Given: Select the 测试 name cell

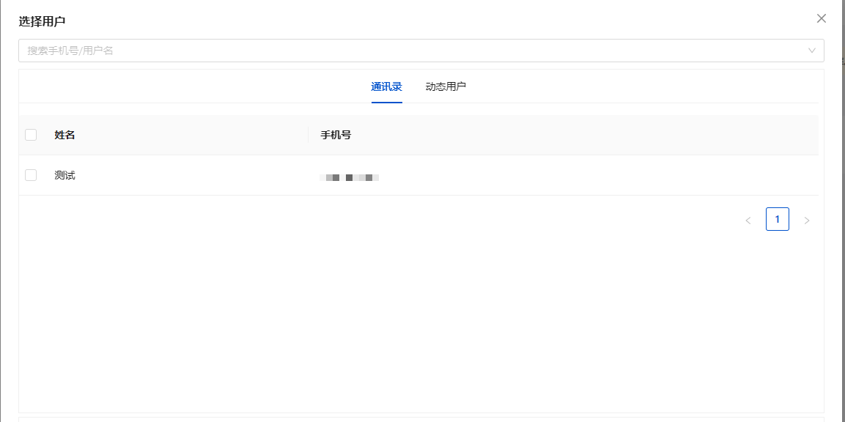Looking at the screenshot, I should (x=65, y=176).
